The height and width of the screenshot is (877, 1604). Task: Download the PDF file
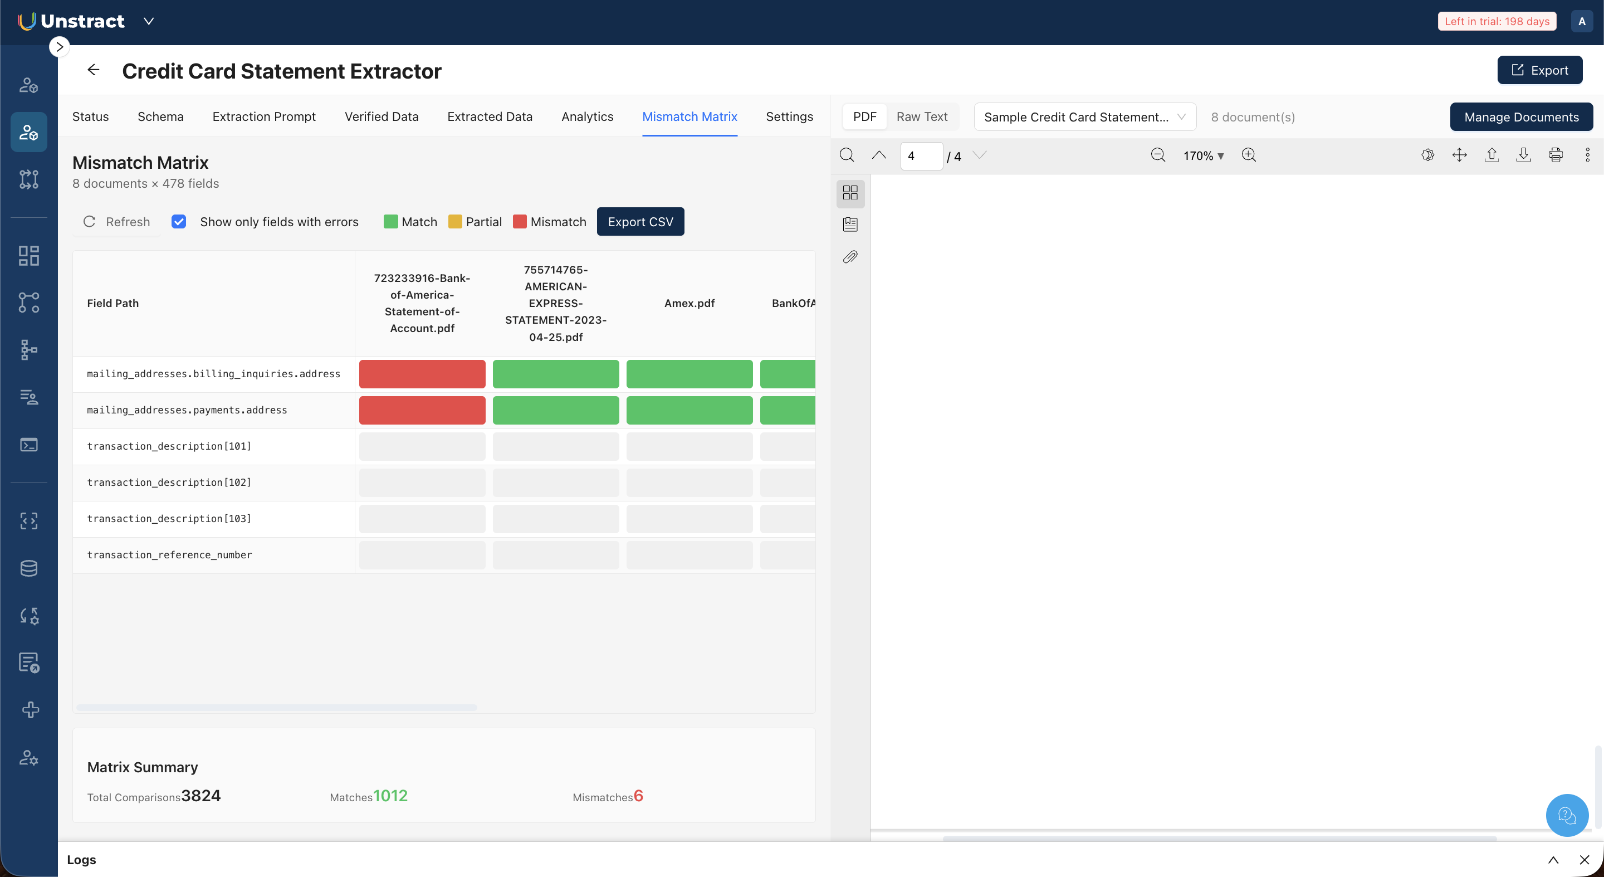click(1523, 155)
